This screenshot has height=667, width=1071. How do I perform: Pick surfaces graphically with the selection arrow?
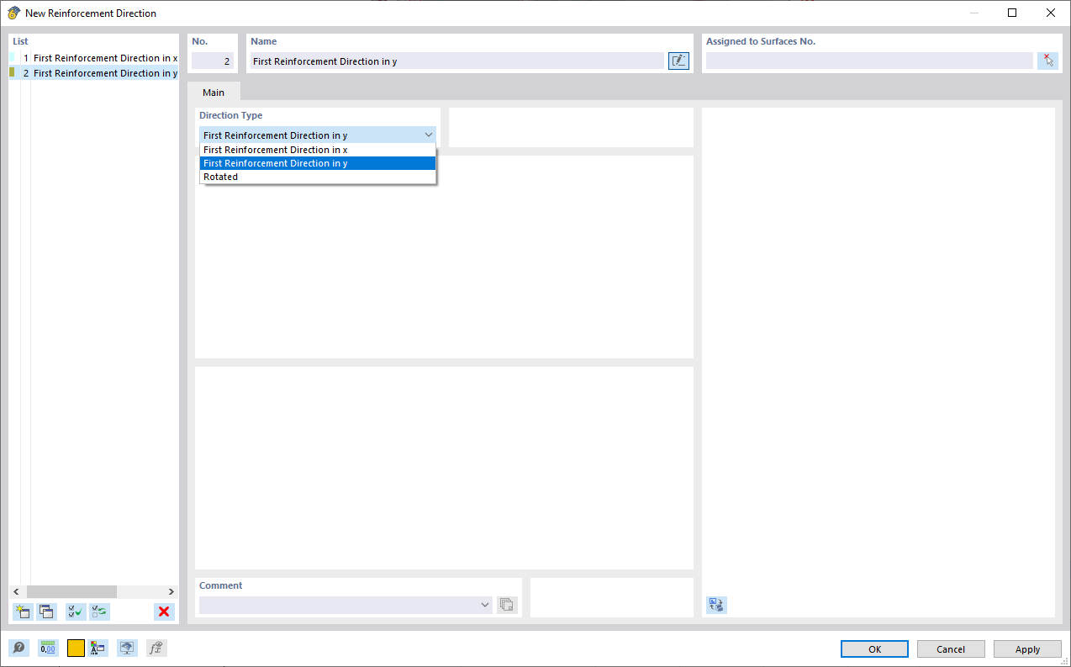[x=1047, y=61]
